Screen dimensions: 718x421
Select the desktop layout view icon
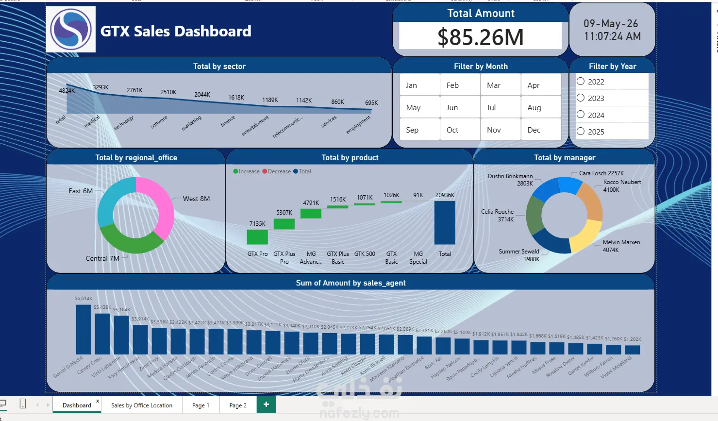(x=3, y=404)
